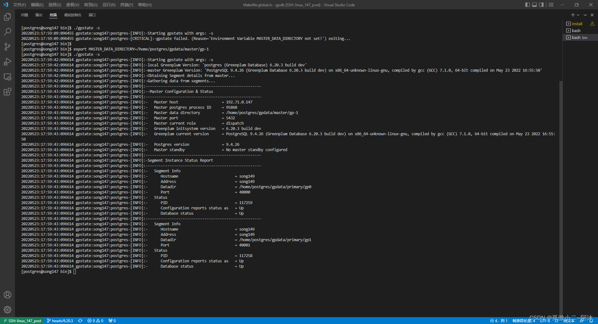
Task: Select the bash bin terminal
Action: (x=580, y=37)
